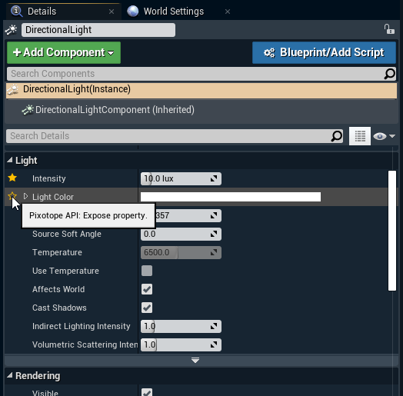This screenshot has width=403, height=396.
Task: Open the white Light Color swatch
Action: pyautogui.click(x=231, y=197)
